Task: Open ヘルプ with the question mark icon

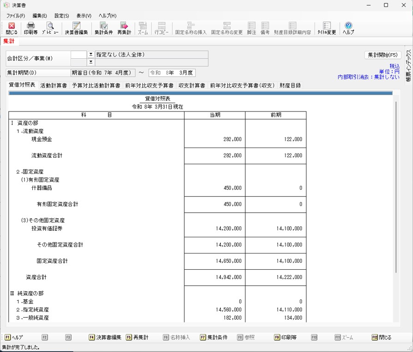Action: [x=348, y=28]
